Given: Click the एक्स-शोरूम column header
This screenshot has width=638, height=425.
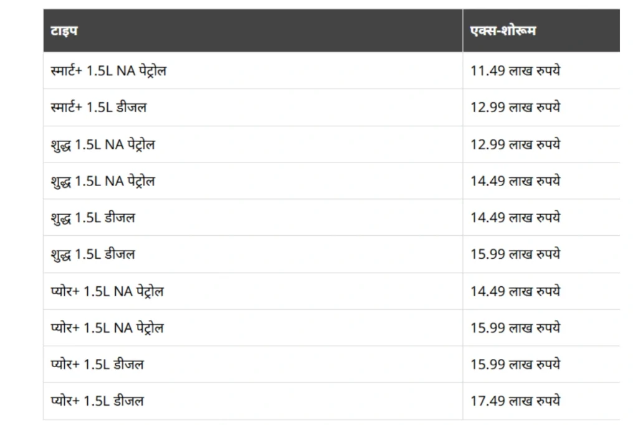Looking at the screenshot, I should [503, 30].
